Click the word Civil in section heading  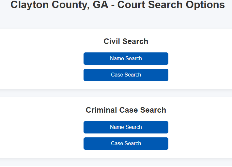pyautogui.click(x=111, y=41)
